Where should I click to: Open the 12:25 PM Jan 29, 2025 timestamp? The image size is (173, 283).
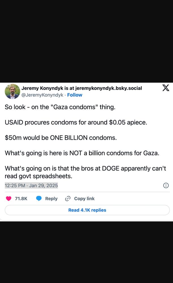coord(31,186)
